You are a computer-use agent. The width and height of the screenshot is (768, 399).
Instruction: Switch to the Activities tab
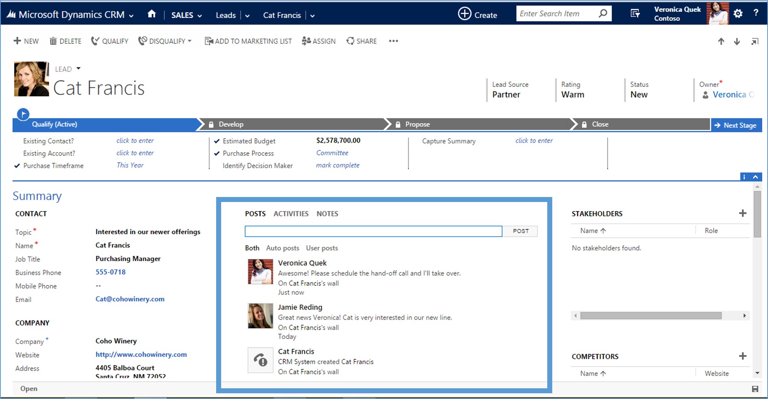[x=291, y=214]
